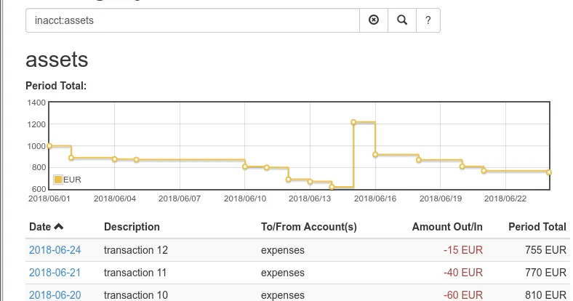Select the -15 EUR amount cell
The image size is (573, 301).
pyautogui.click(x=462, y=250)
